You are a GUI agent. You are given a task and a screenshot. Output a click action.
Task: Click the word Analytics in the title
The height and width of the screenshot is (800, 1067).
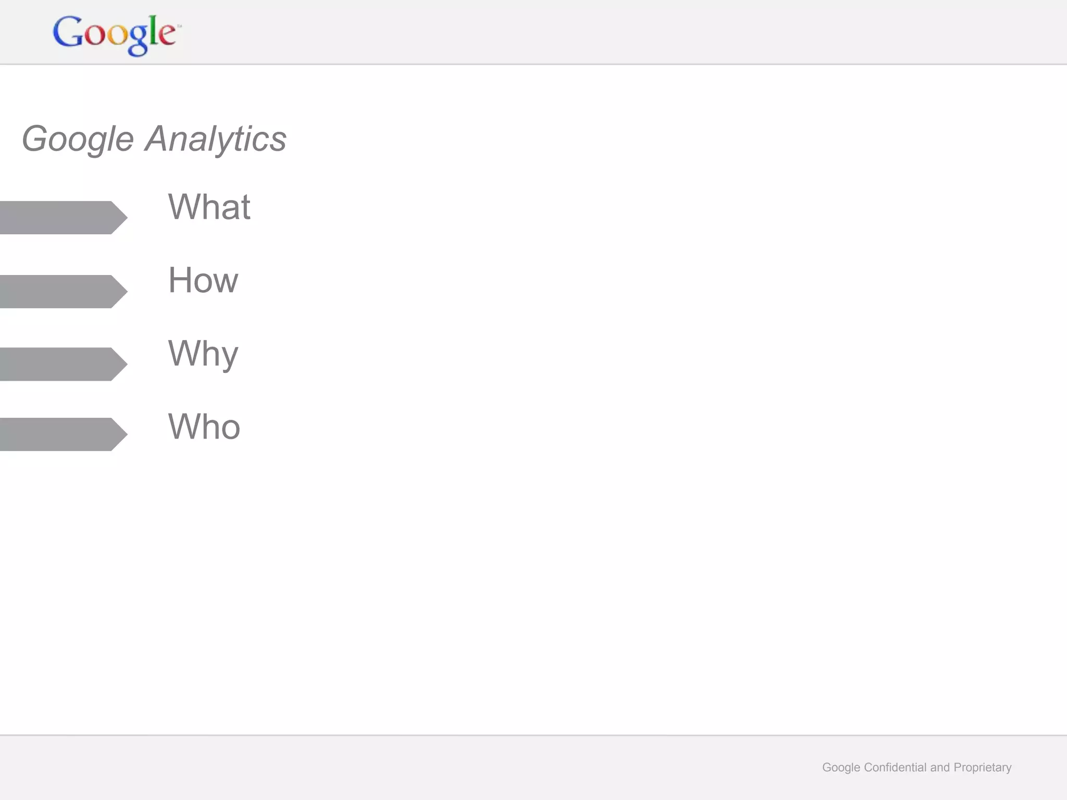[x=216, y=139]
